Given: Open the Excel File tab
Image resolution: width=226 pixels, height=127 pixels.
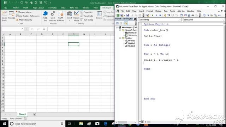Looking at the screenshot, I should pyautogui.click(x=5, y=8).
